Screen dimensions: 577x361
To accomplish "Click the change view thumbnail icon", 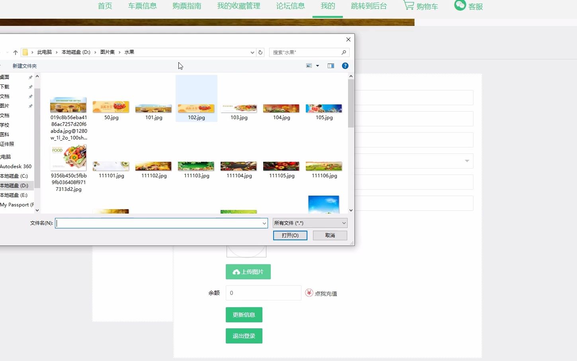I will click(309, 65).
